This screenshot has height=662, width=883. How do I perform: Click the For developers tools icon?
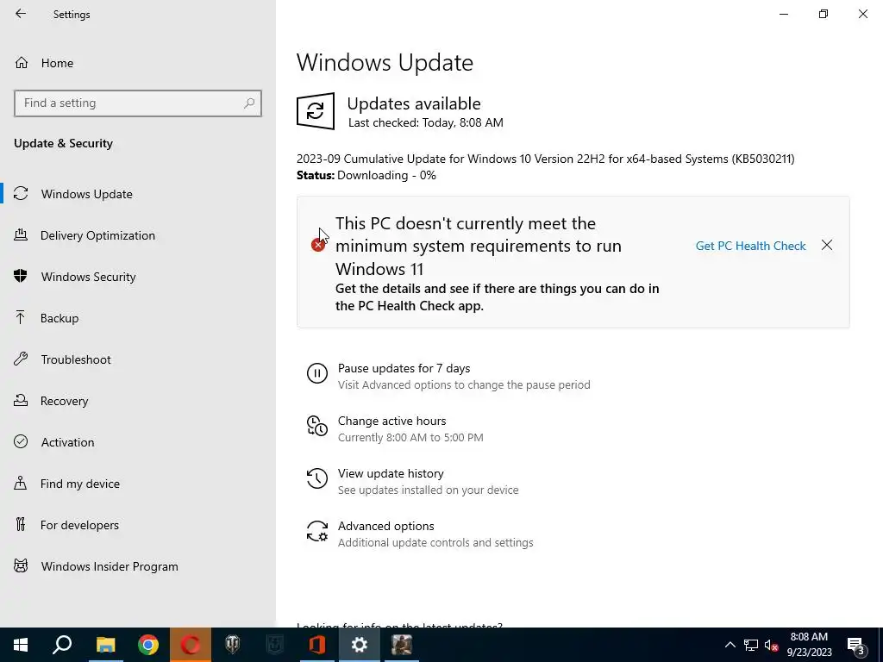pyautogui.click(x=21, y=524)
